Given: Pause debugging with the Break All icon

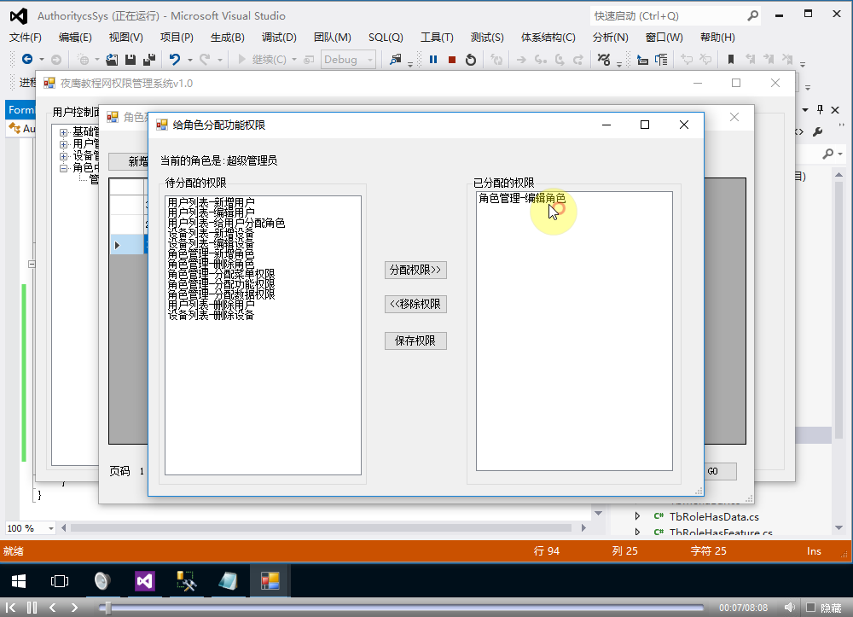Looking at the screenshot, I should [433, 59].
